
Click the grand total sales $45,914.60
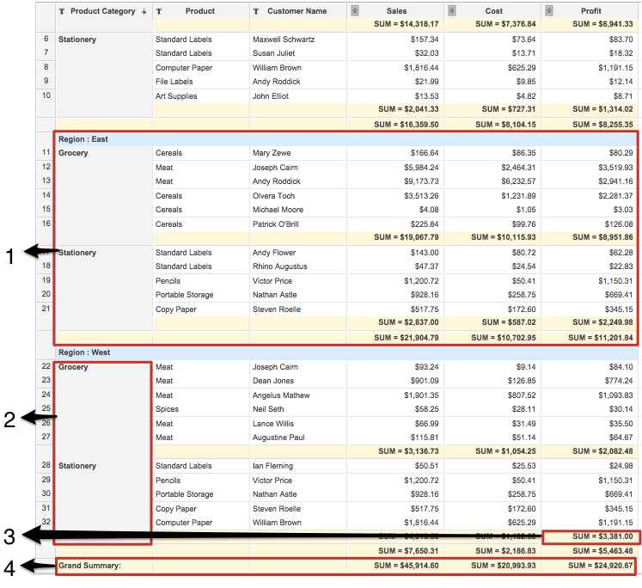point(398,566)
